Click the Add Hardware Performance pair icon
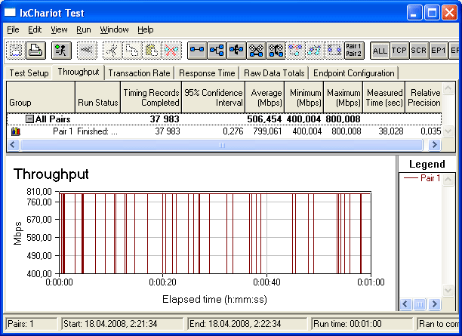Screen dimensions: 462x336 pyautogui.click(x=256, y=51)
